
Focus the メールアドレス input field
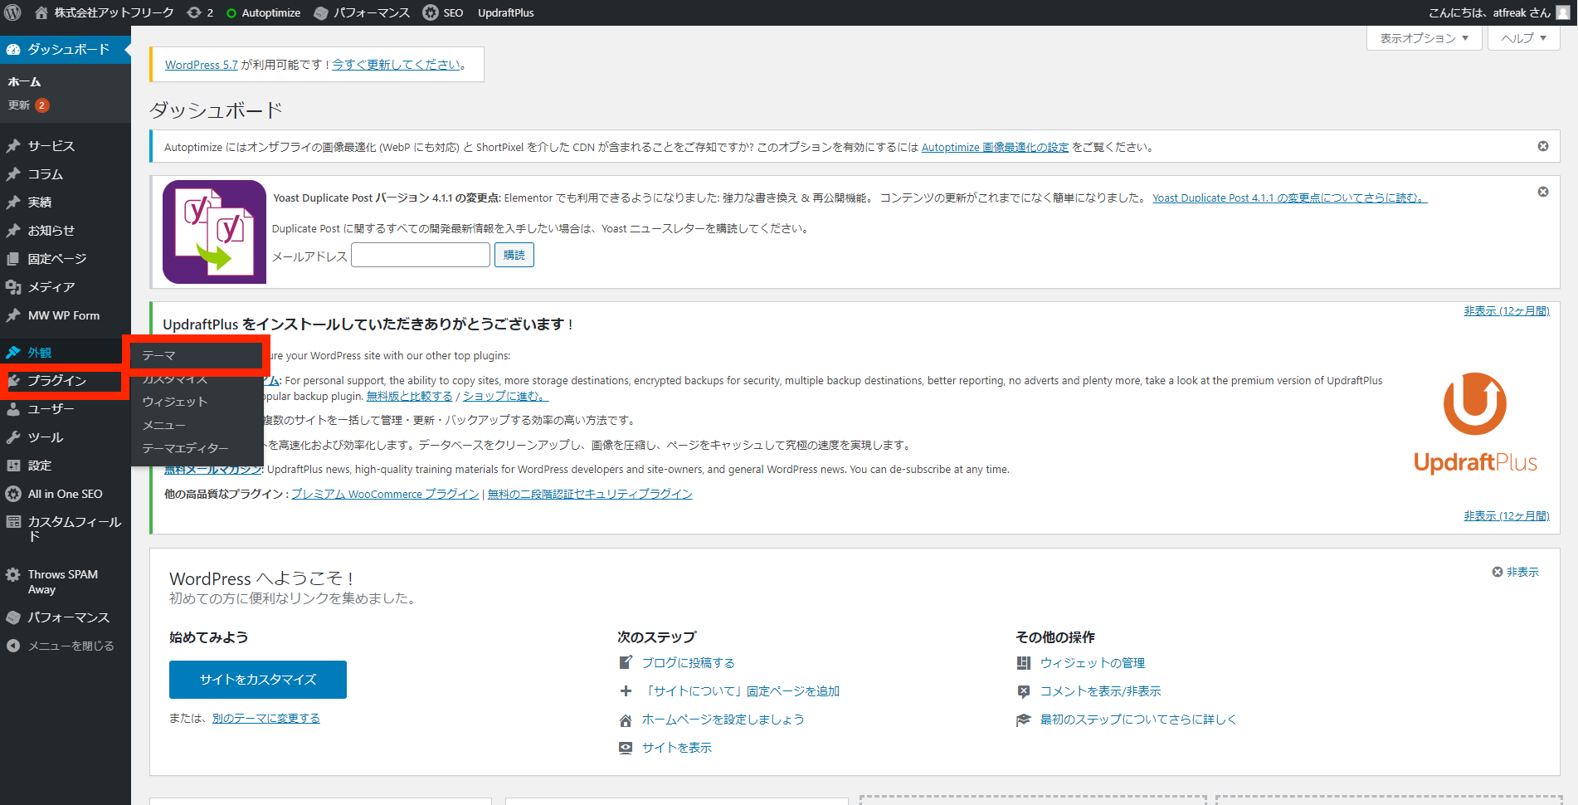point(421,255)
